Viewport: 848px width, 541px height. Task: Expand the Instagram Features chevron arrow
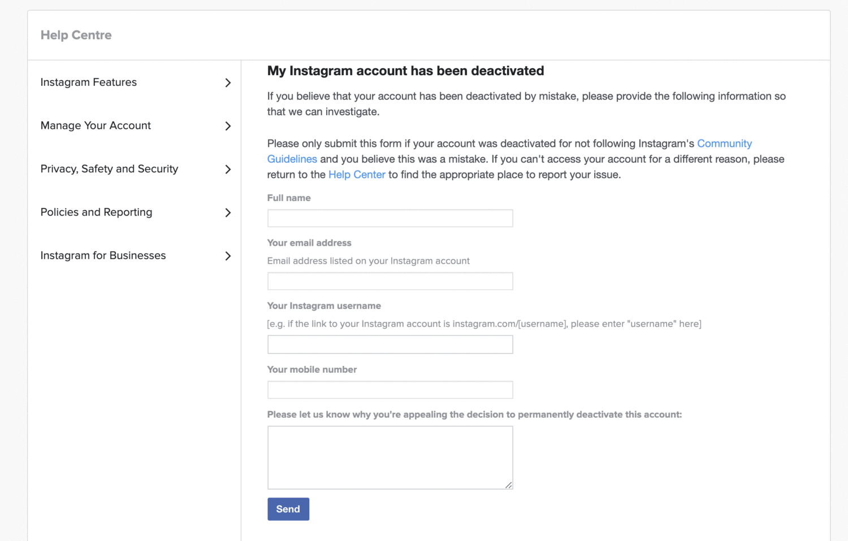coord(228,83)
